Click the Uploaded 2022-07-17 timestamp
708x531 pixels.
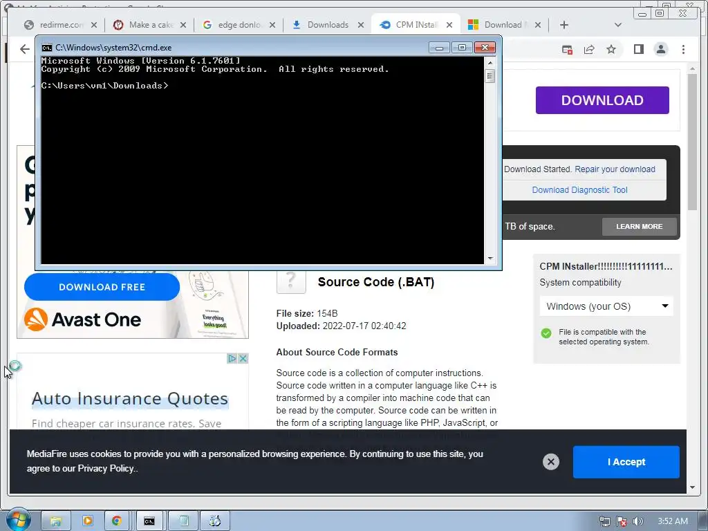[x=341, y=326]
